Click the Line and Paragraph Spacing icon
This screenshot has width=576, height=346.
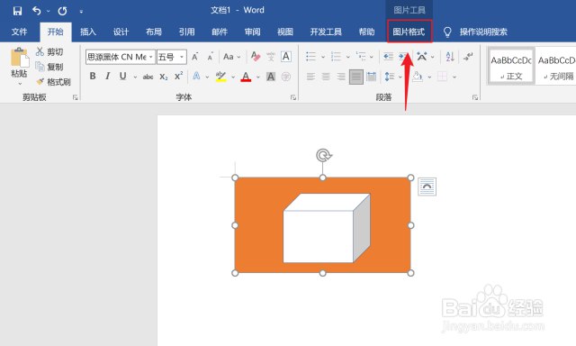pyautogui.click(x=390, y=77)
